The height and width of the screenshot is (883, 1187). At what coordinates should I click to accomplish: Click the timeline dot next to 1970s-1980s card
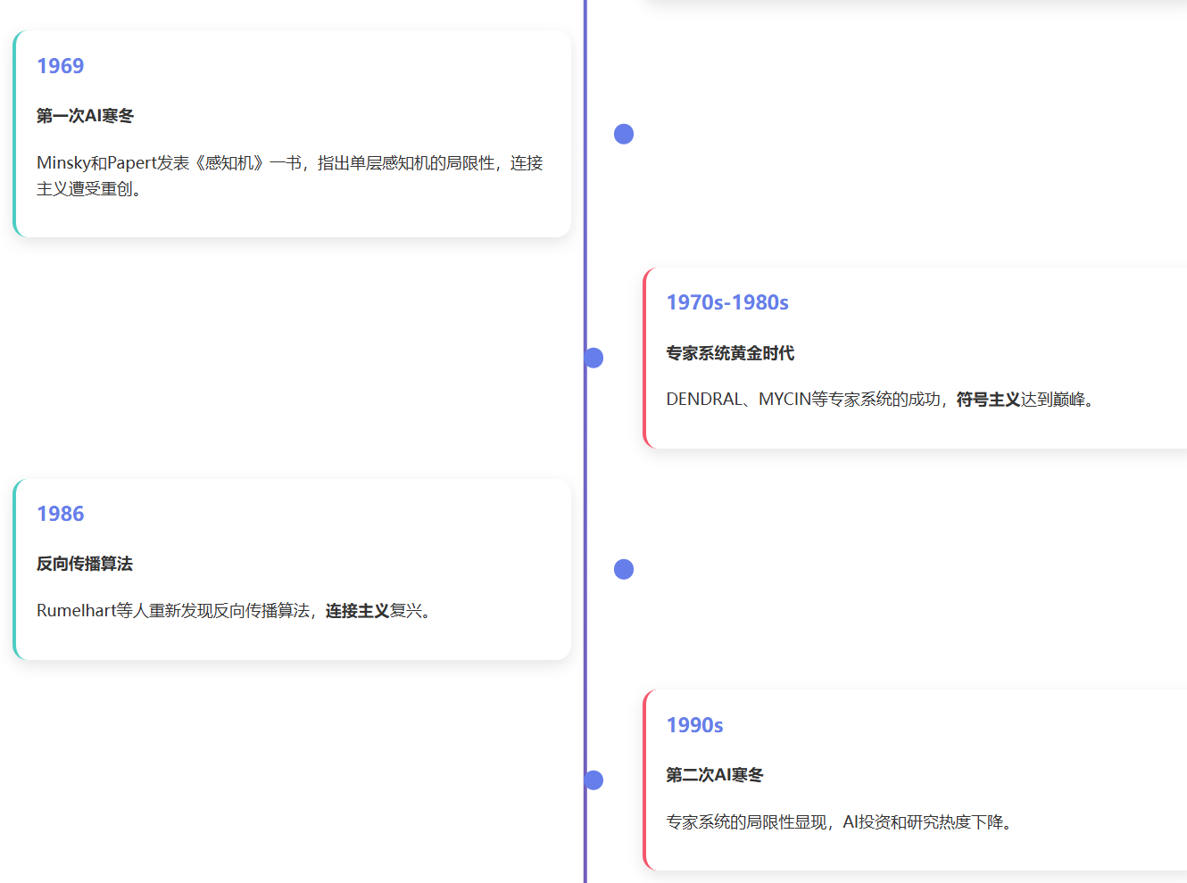(594, 357)
